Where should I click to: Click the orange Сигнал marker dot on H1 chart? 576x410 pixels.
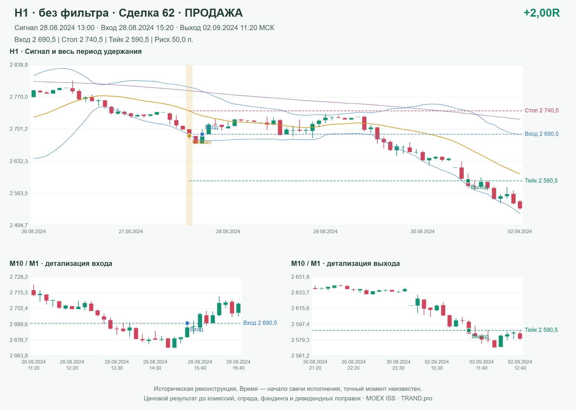tap(189, 136)
